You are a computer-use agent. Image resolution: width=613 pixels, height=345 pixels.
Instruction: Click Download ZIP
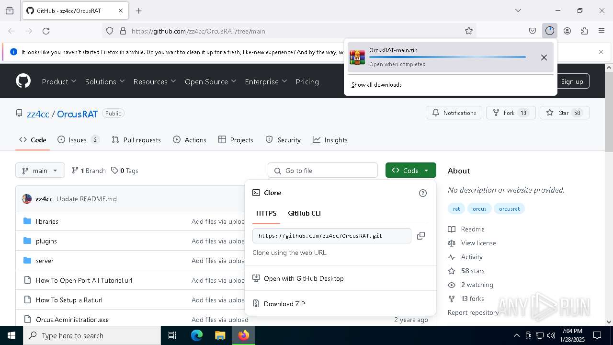(x=284, y=304)
